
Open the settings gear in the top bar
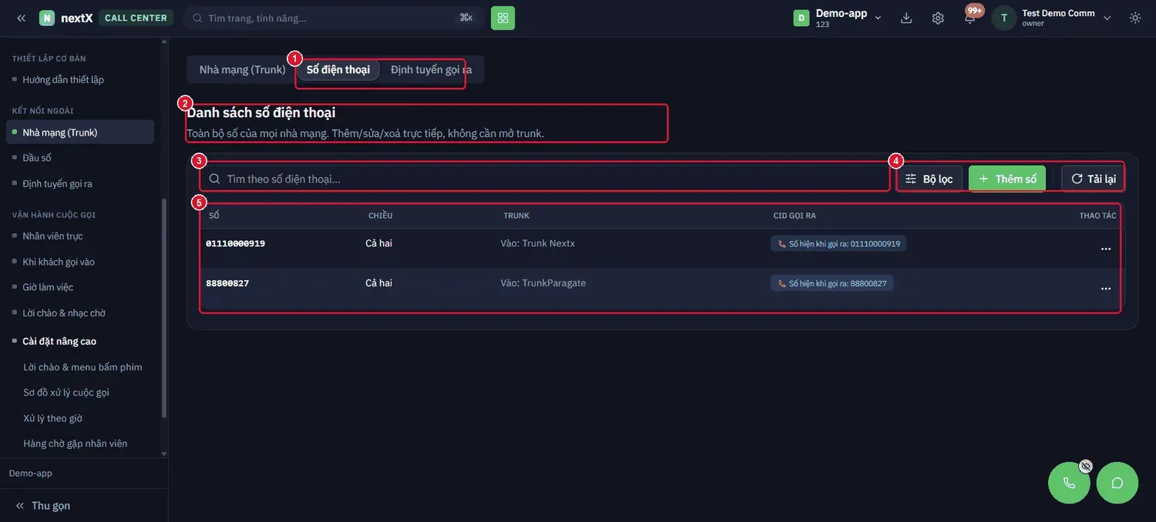(x=938, y=18)
